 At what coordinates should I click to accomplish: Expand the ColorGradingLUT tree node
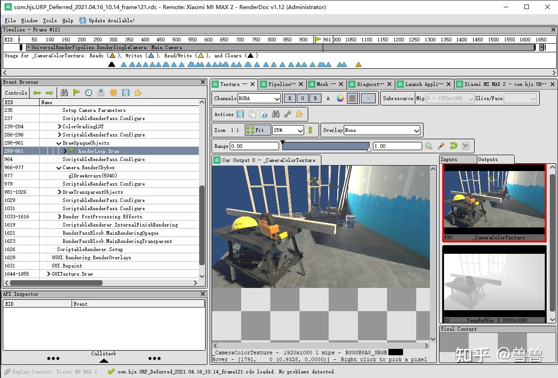(x=59, y=126)
